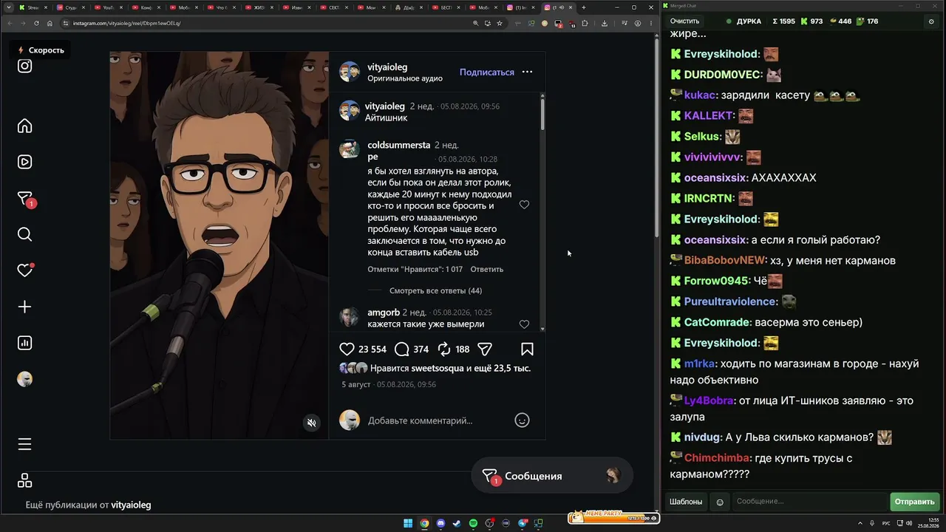Switch to the first Kick Stream tab

coord(32,7)
